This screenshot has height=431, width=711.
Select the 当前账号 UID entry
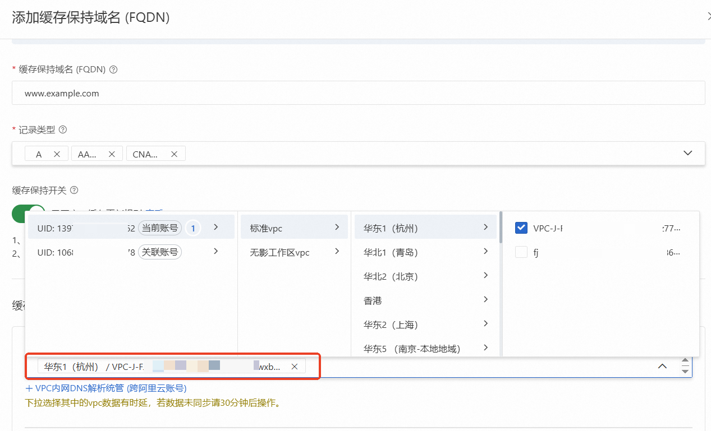130,228
